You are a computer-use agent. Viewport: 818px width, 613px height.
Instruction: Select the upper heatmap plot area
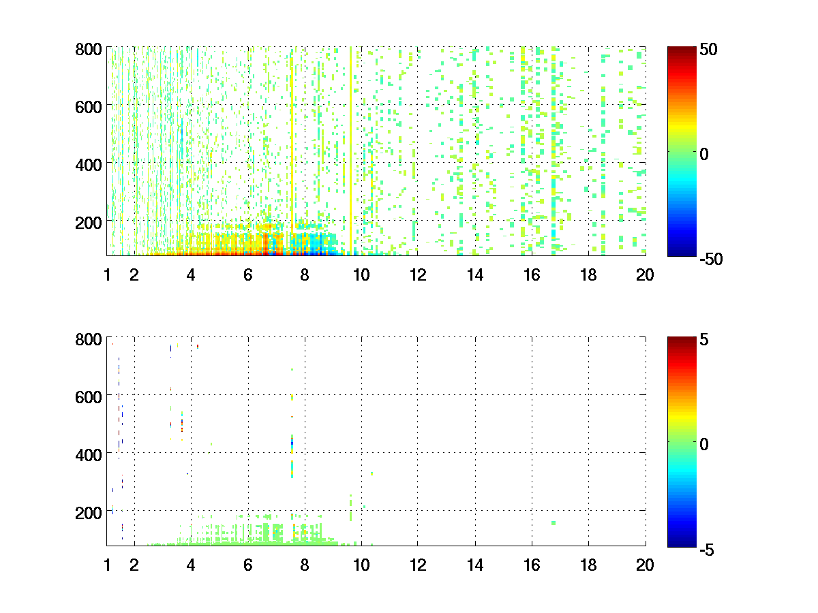376,151
